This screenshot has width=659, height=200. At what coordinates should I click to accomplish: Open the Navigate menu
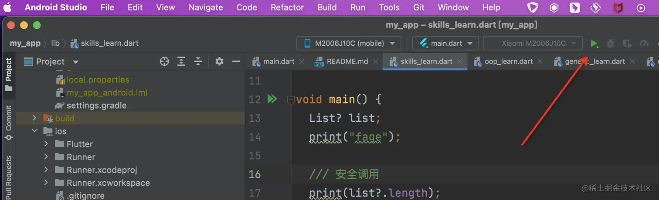pyautogui.click(x=206, y=7)
